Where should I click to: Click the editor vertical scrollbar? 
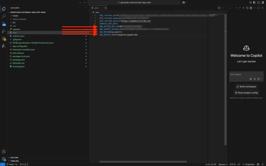[226, 79]
